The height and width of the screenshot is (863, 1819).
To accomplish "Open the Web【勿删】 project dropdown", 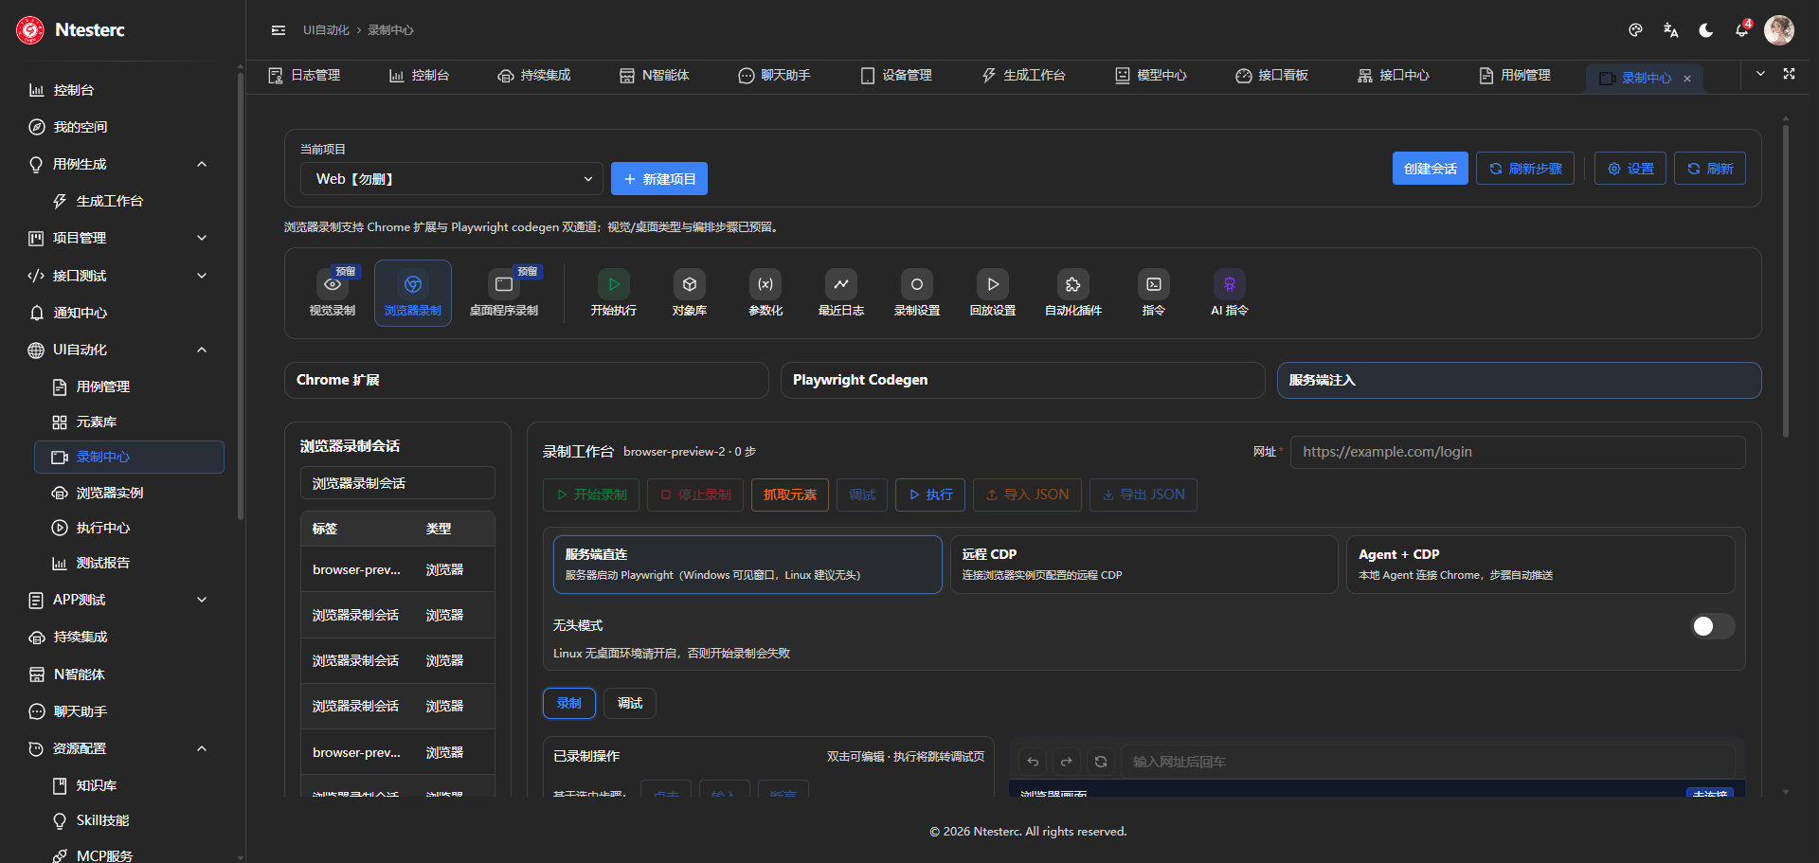I will [x=452, y=179].
